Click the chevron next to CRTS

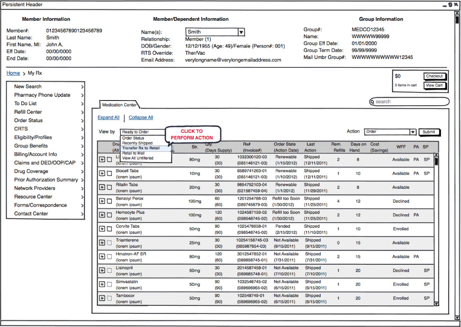pos(82,129)
